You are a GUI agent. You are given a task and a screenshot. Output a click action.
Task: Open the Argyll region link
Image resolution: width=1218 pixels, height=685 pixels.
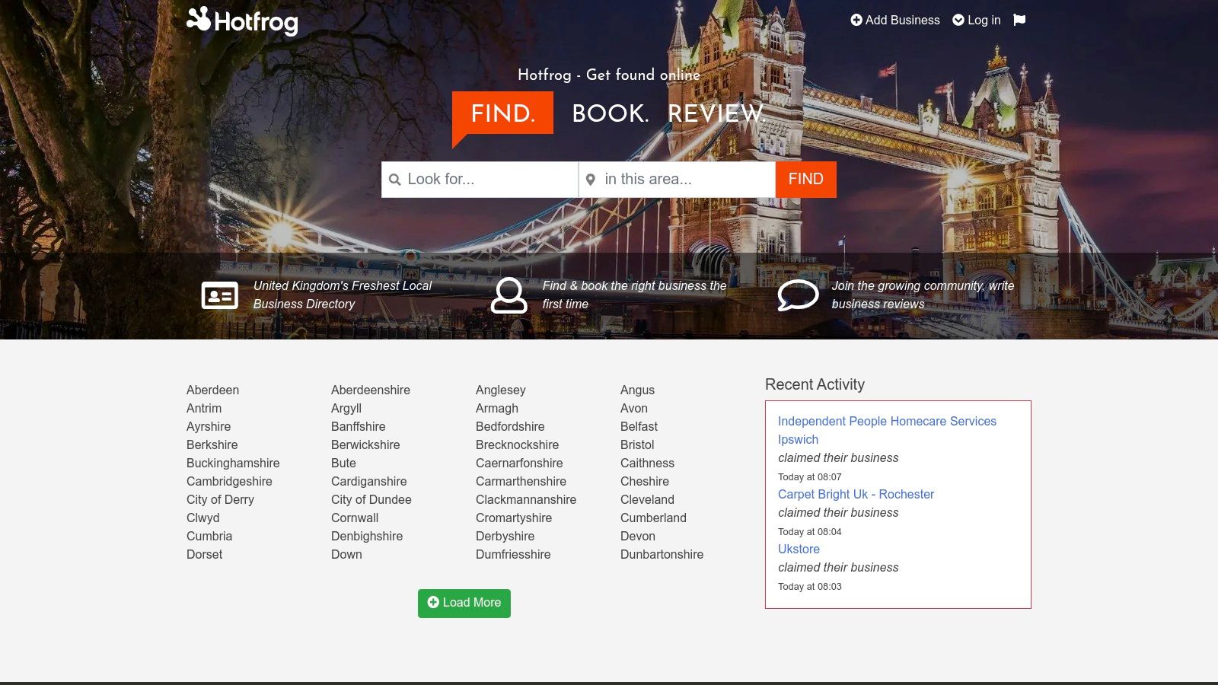coord(346,408)
